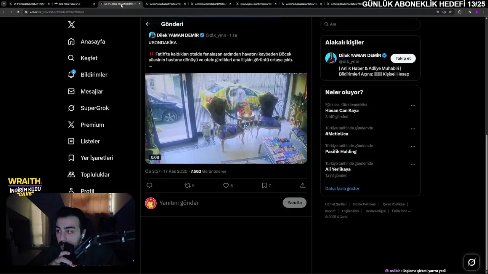The width and height of the screenshot is (488, 274).
Task: Open #SONDAKİKA hashtag link
Action: tap(162, 43)
